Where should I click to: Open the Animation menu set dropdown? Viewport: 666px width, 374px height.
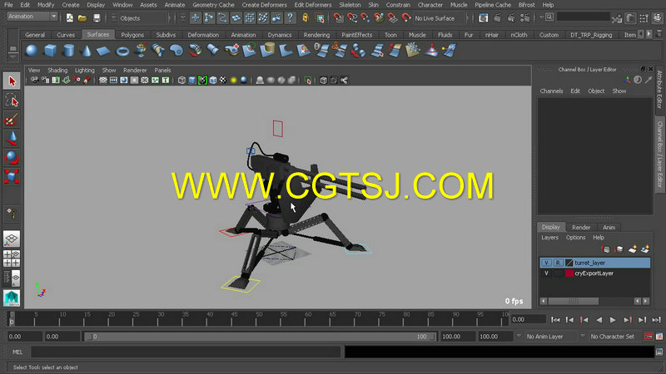pos(53,17)
